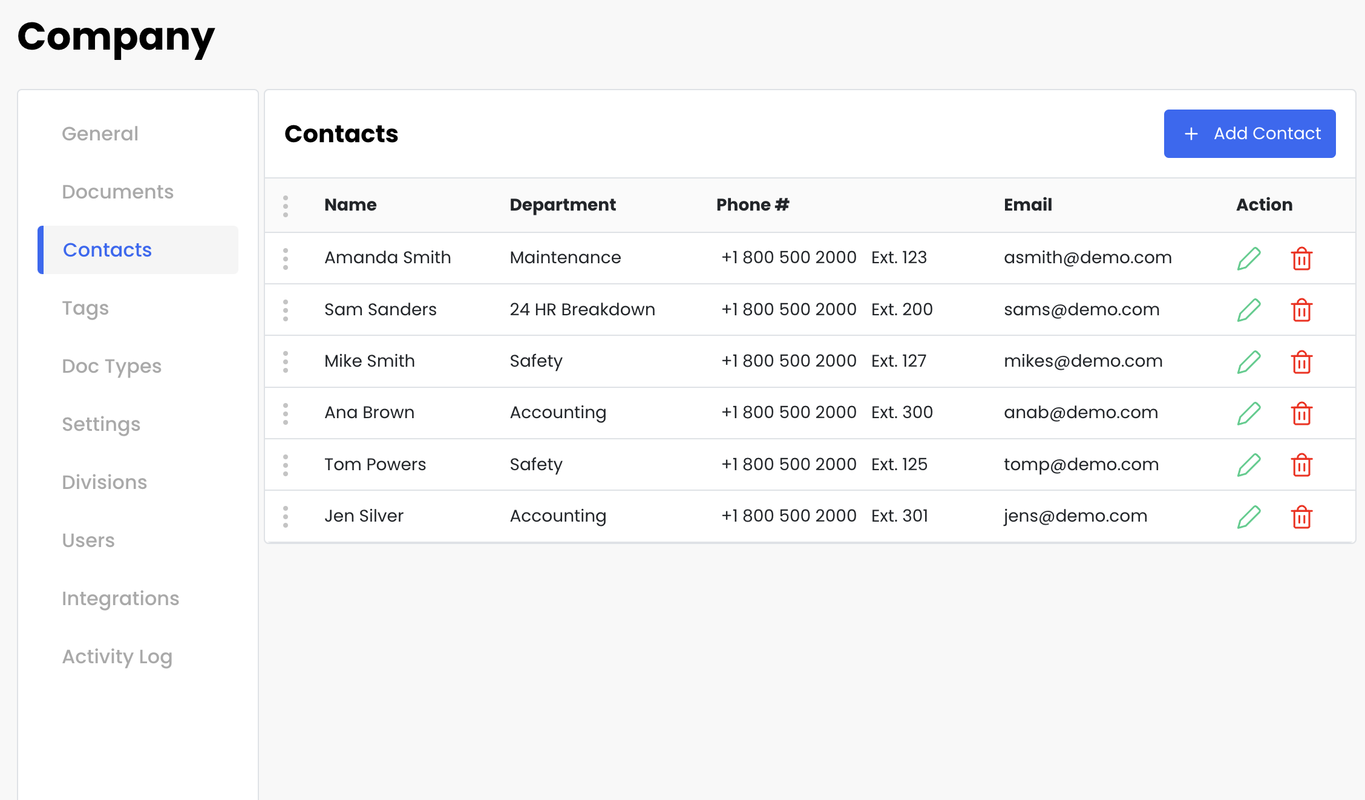Edit Tom Powers using the pencil icon
The image size is (1365, 800).
pyautogui.click(x=1249, y=465)
